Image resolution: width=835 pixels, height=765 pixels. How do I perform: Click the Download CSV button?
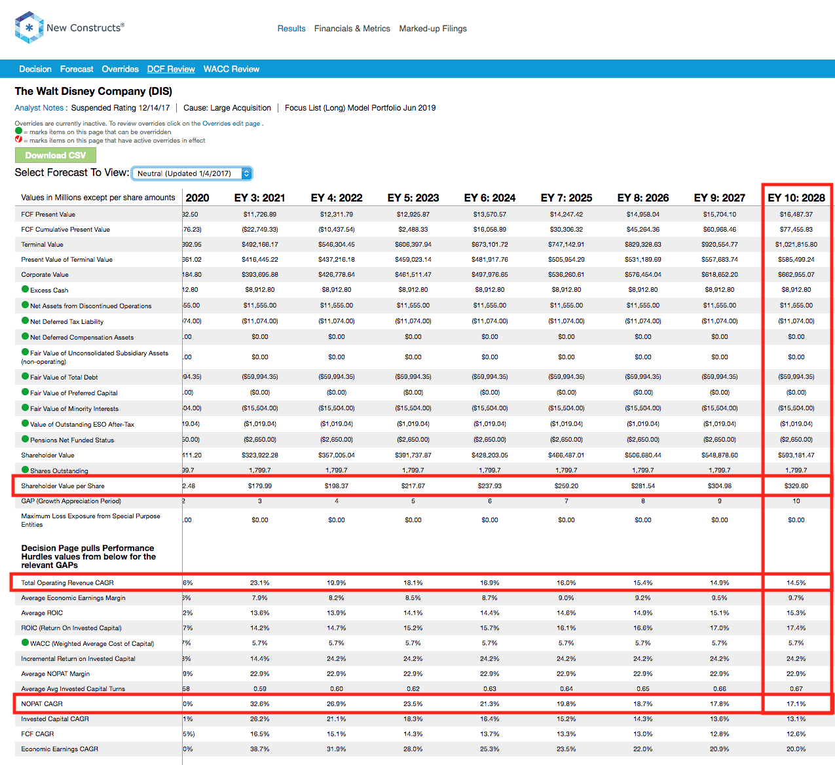point(56,155)
